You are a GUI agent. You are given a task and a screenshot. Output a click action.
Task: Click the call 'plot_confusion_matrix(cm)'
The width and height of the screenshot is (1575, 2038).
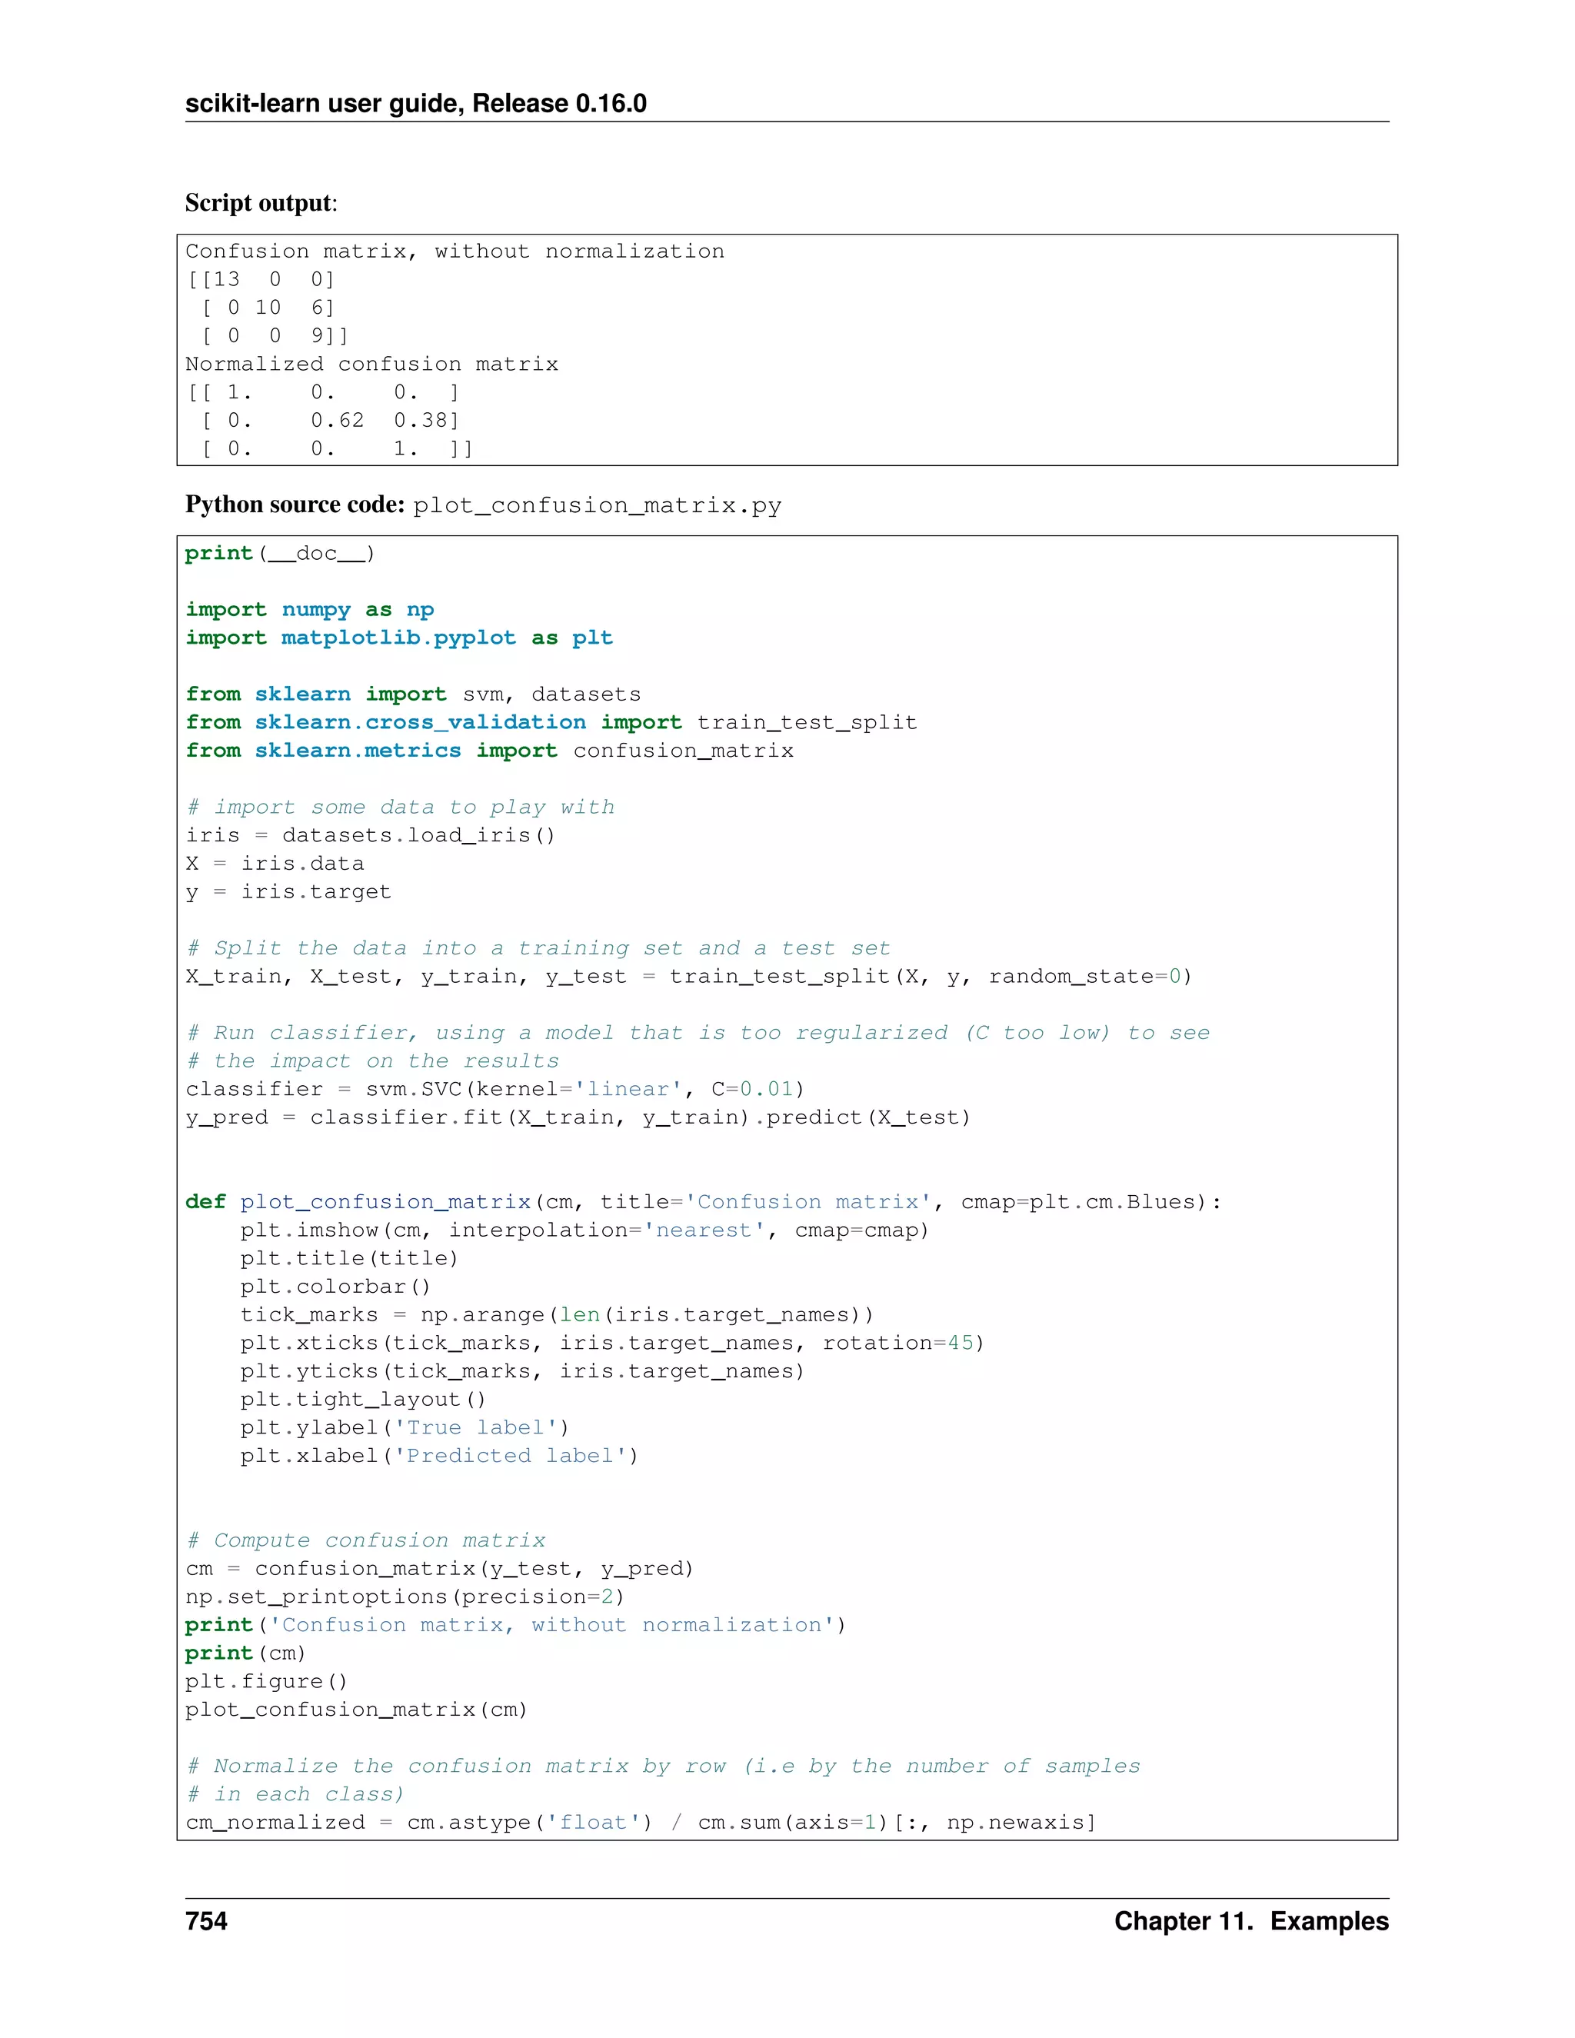tap(356, 1710)
